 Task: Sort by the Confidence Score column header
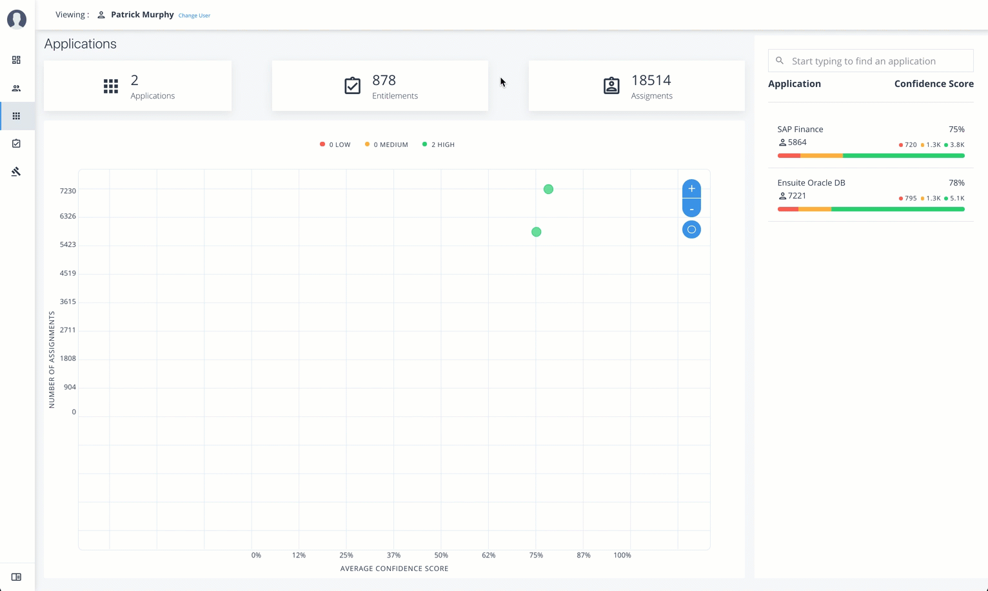(x=933, y=84)
